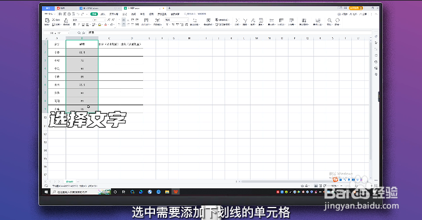Open the WPS icon on the taskbar

(x=176, y=192)
